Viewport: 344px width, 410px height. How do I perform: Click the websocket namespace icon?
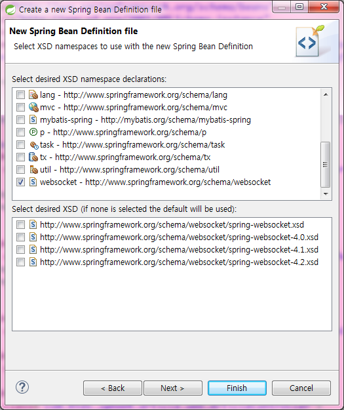33,182
